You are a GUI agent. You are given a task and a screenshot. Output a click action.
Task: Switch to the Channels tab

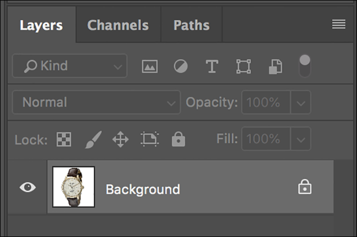(118, 25)
